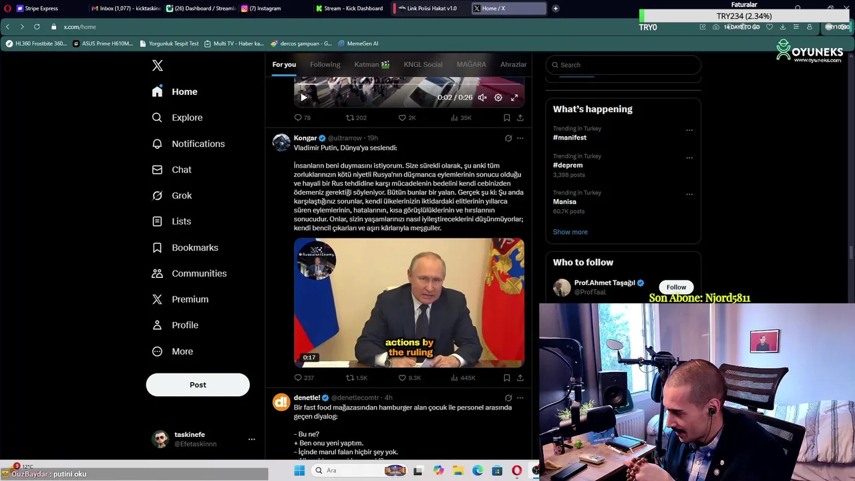Like Kongar post with 9.3K likes
The width and height of the screenshot is (855, 481).
[409, 377]
